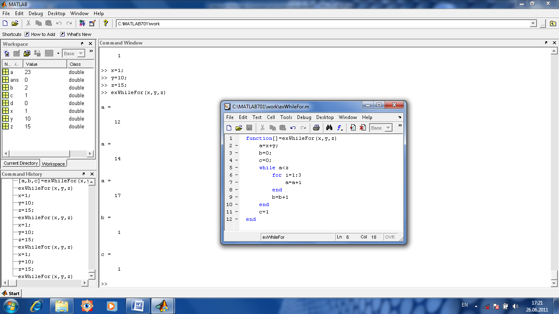Open file icon in editor toolbar
The height and width of the screenshot is (314, 559).
(239, 128)
